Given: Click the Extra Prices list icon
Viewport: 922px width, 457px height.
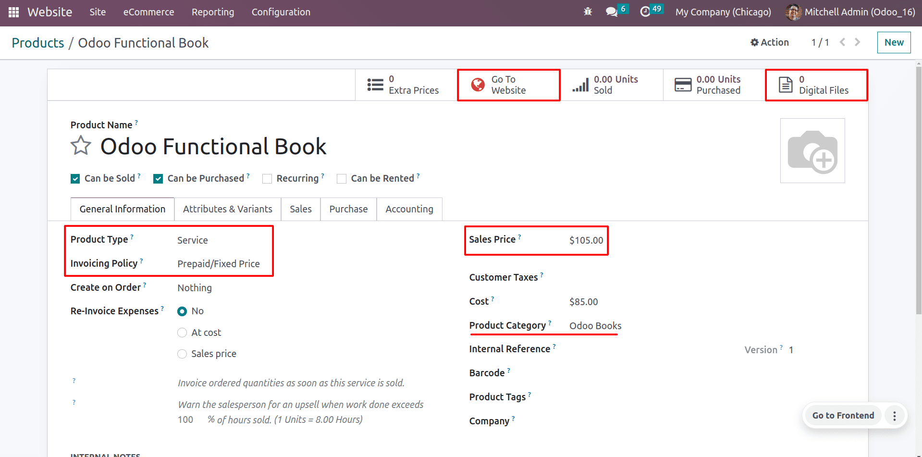Looking at the screenshot, I should pyautogui.click(x=375, y=85).
